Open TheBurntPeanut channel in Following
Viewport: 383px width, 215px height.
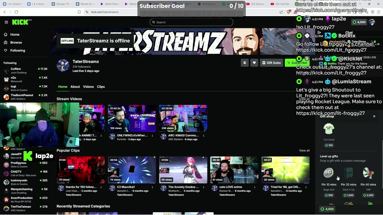click(25, 97)
